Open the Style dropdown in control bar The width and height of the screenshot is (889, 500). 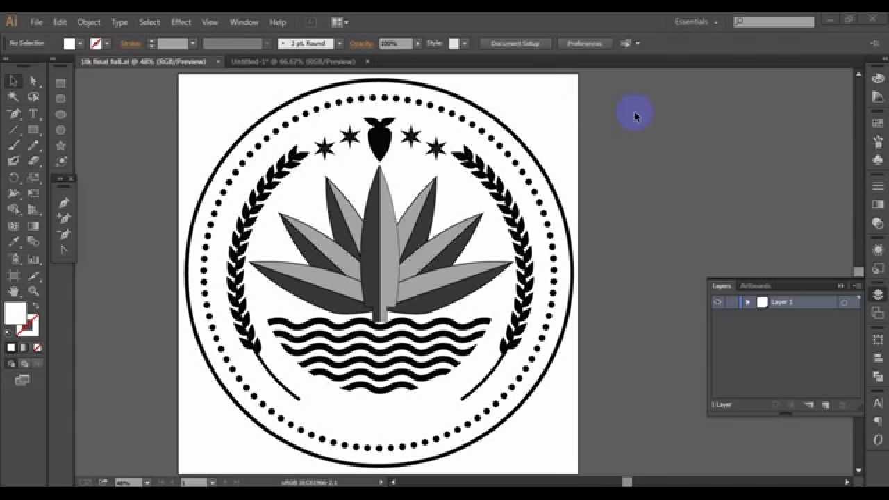[x=464, y=44]
